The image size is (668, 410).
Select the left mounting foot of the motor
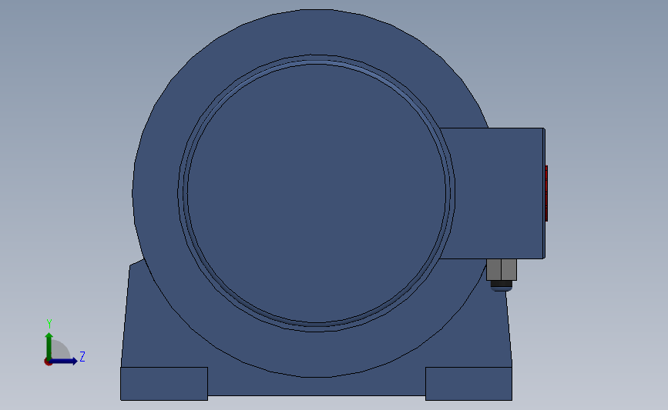click(x=164, y=384)
